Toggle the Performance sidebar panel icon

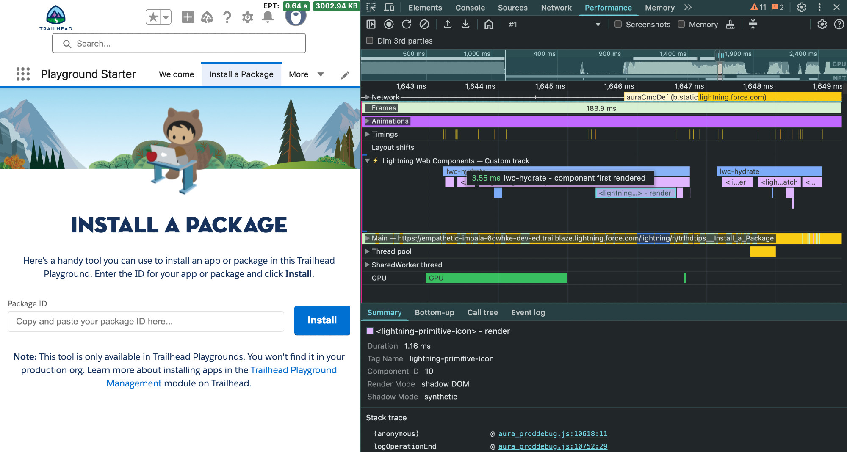pos(371,24)
